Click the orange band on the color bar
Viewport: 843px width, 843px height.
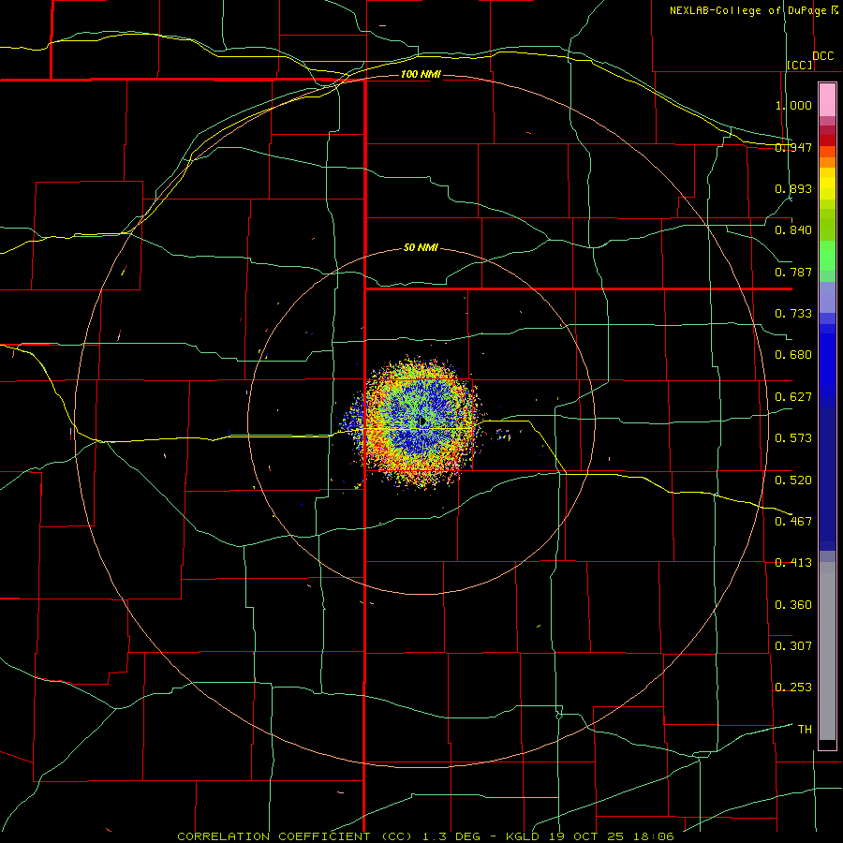pos(827,162)
